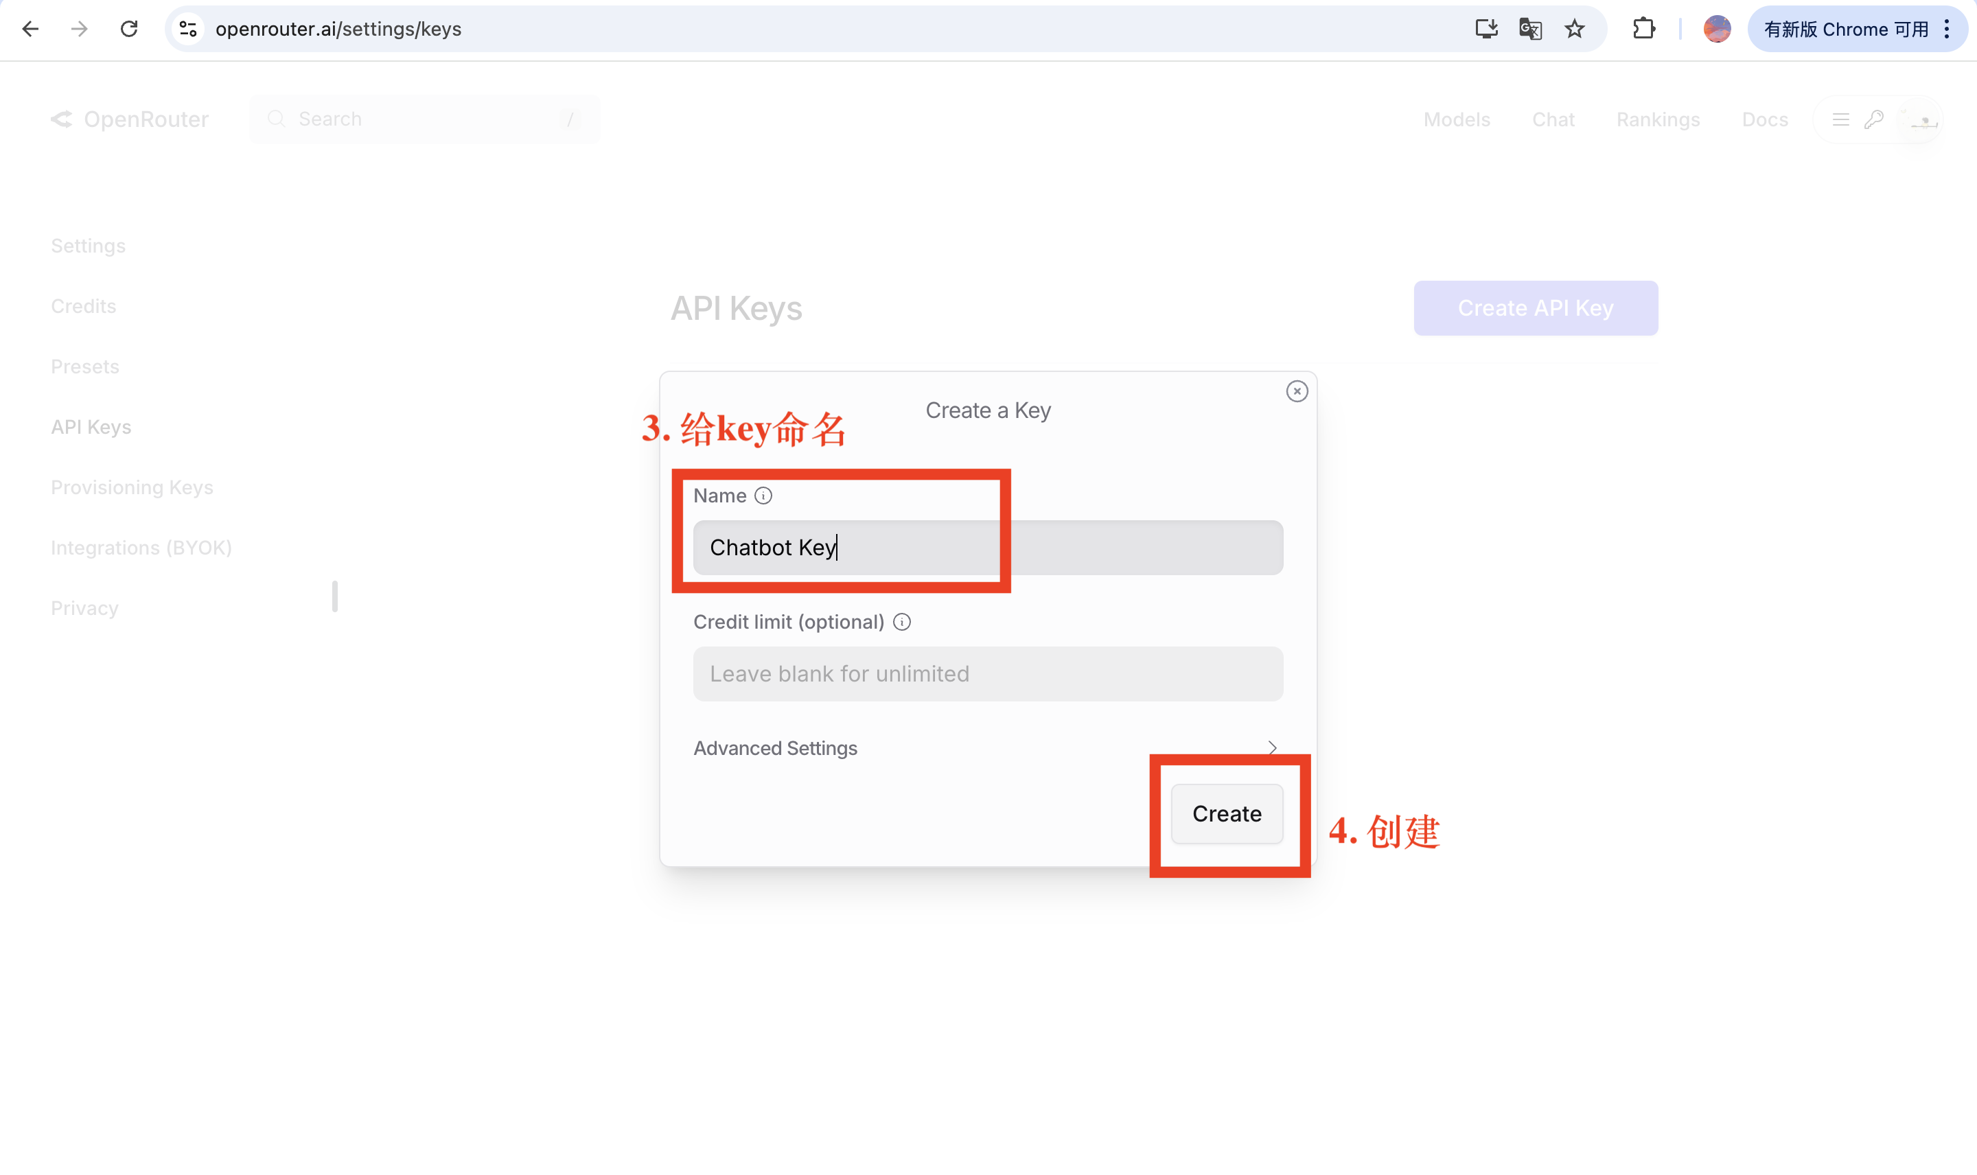Open the Models nav link

coord(1456,119)
